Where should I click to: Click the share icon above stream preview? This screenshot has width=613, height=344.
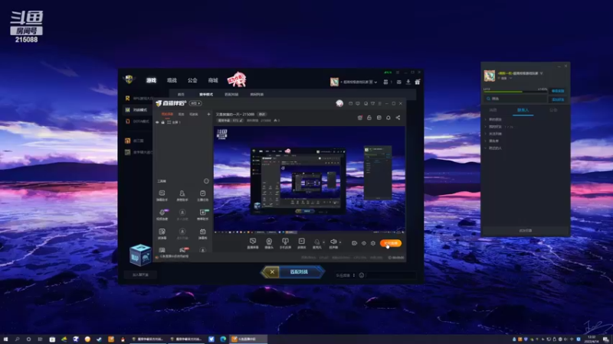(398, 118)
